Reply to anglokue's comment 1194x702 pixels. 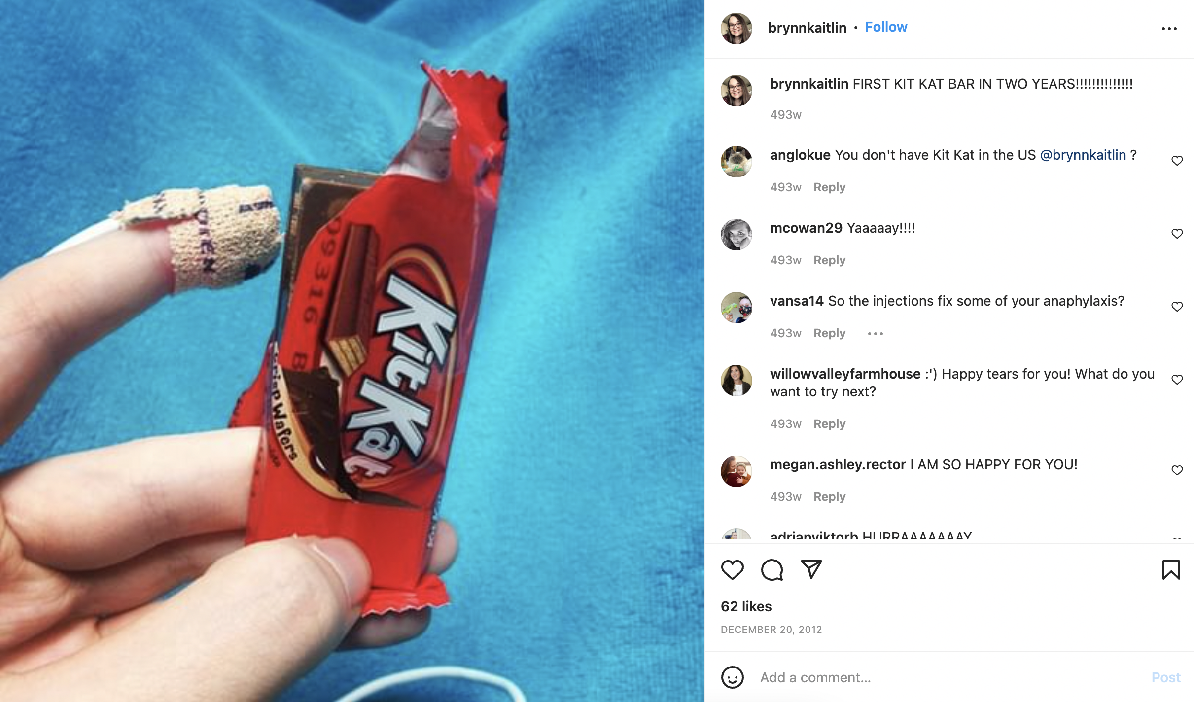click(829, 187)
